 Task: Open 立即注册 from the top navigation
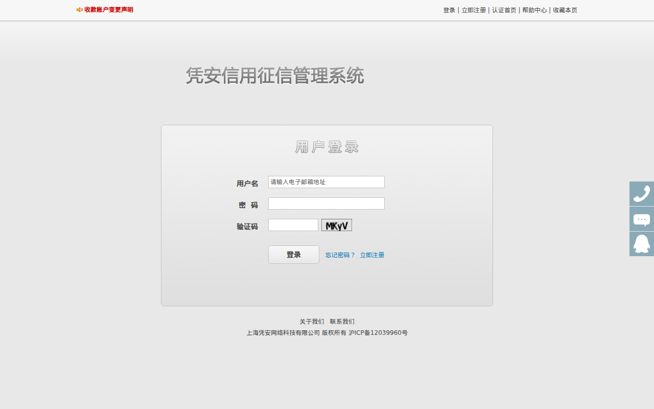point(474,10)
